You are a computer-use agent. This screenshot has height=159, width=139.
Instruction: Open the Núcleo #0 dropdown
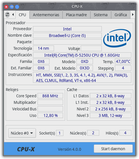22,133
